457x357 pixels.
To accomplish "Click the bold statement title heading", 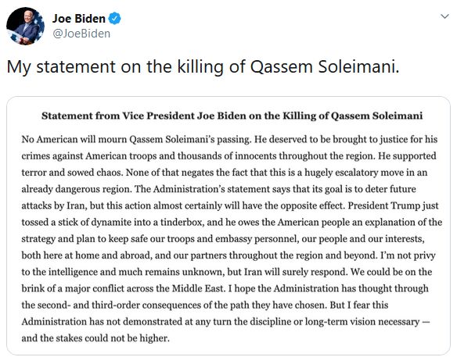I will click(x=232, y=116).
